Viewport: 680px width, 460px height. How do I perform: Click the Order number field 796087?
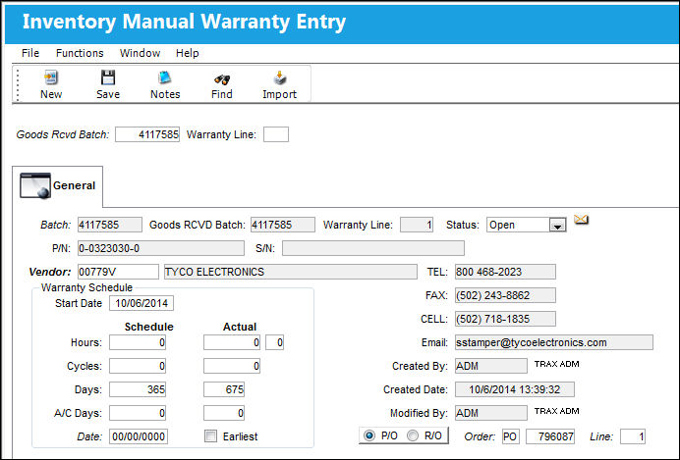(x=550, y=436)
